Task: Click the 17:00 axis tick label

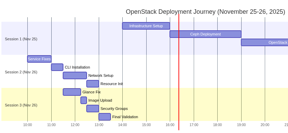Action: (x=194, y=125)
